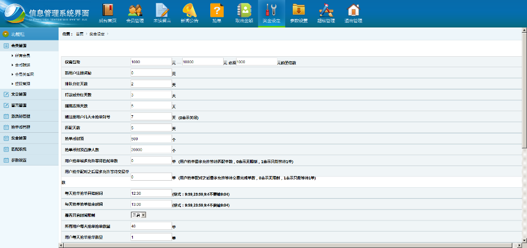This screenshot has width=527, height=248.
Task: Click the 新用户注册奖励 input field
Action: (x=151, y=73)
